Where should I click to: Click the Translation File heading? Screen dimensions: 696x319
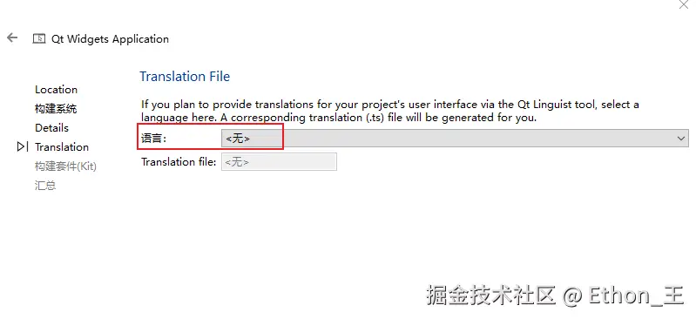pos(185,77)
